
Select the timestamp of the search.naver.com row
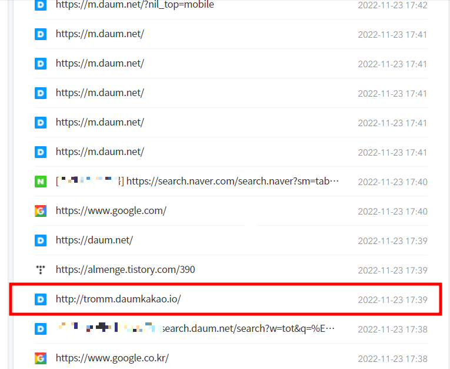click(392, 182)
